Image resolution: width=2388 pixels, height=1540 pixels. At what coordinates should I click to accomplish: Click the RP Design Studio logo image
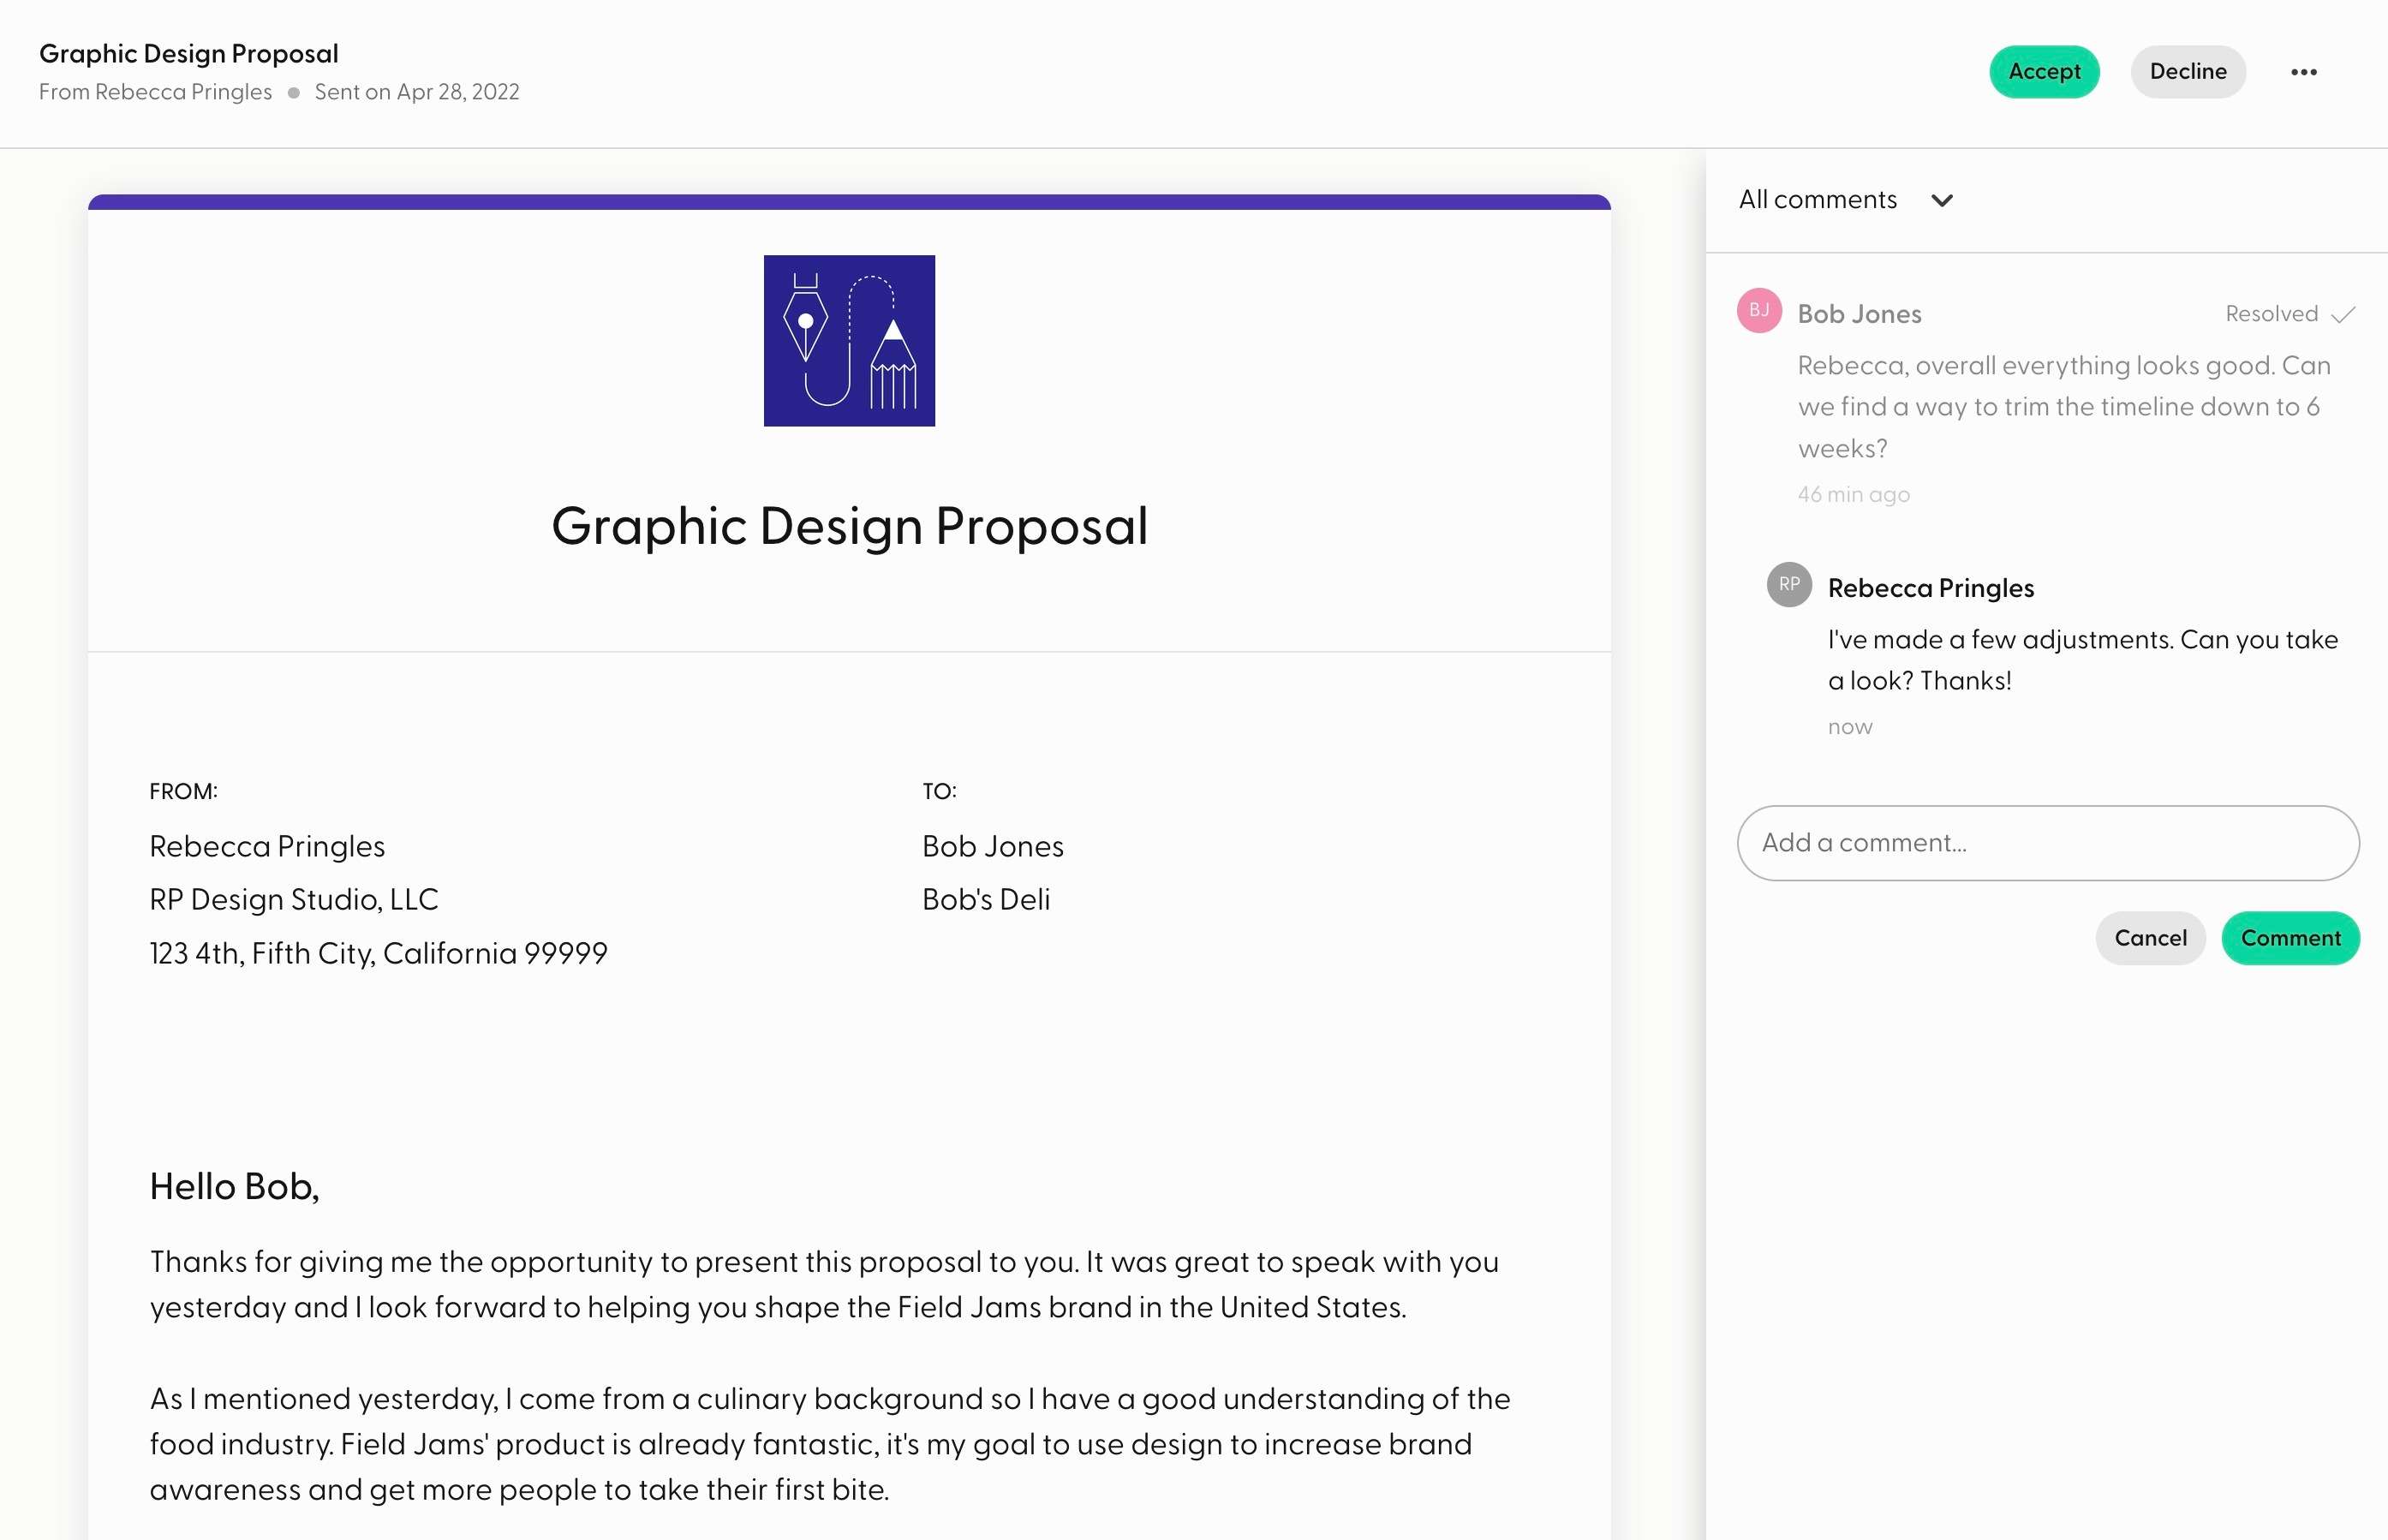coord(849,341)
